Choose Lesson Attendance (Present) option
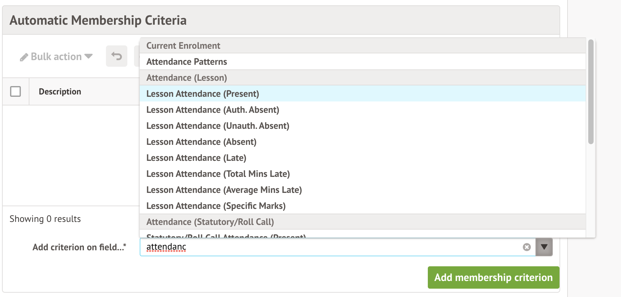Screen dimensions: 621x297 [x=203, y=94]
